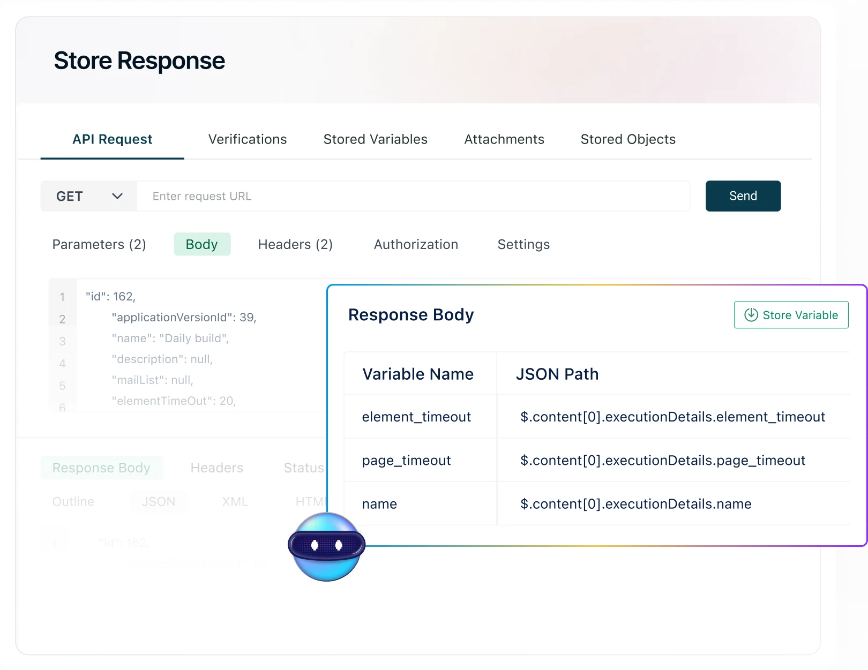Screen dimensions: 868x670
Task: Select the JSON response format
Action: coord(159,501)
